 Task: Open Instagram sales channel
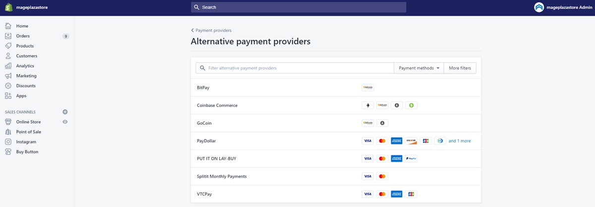(26, 141)
